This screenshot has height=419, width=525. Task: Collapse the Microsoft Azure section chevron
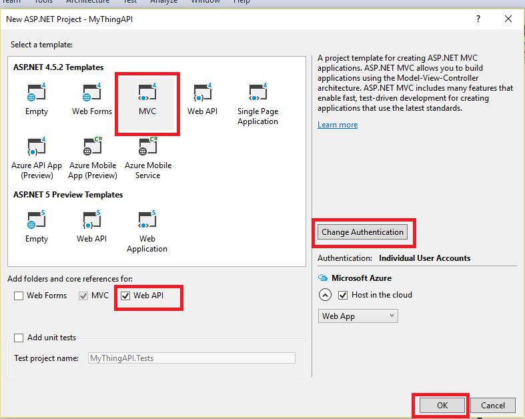pyautogui.click(x=325, y=295)
